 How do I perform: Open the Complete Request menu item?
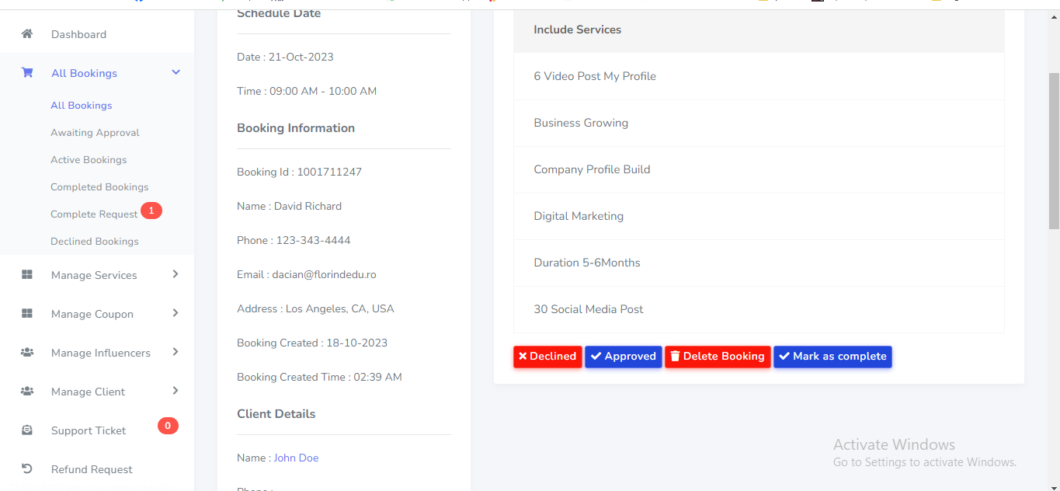(x=94, y=214)
